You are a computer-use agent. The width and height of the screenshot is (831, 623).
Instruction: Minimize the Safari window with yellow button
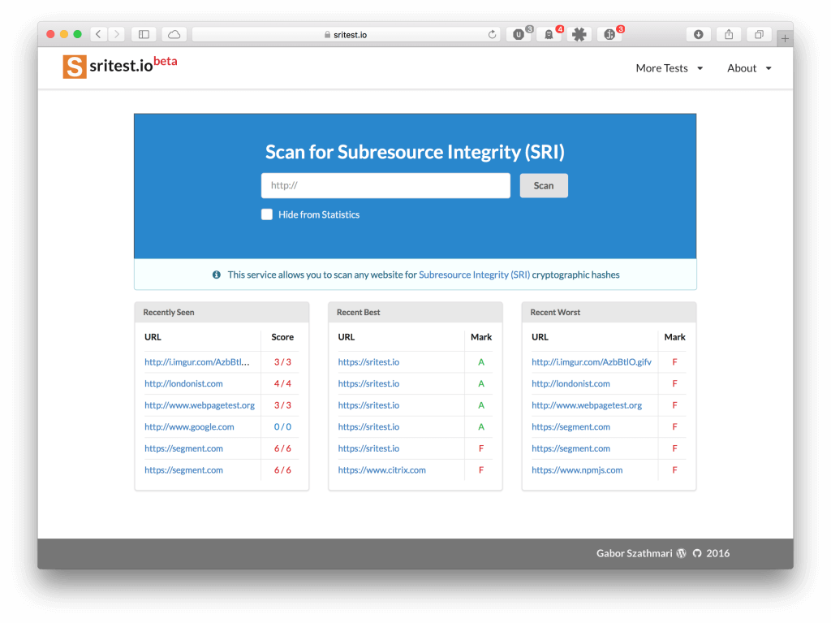64,34
